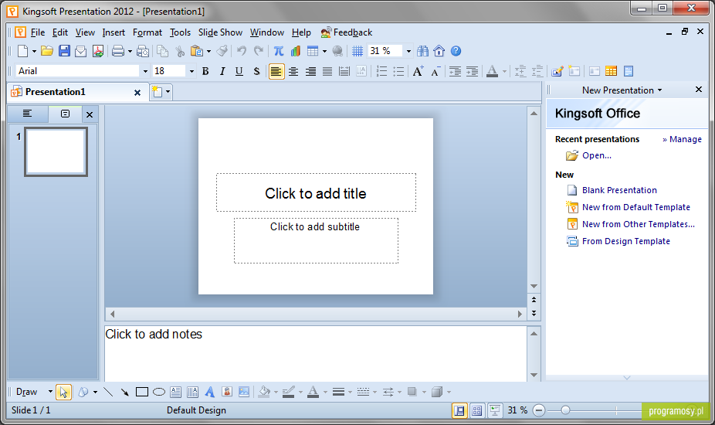Click the zoom slider handle in status bar
This screenshot has width=715, height=425.
(565, 410)
